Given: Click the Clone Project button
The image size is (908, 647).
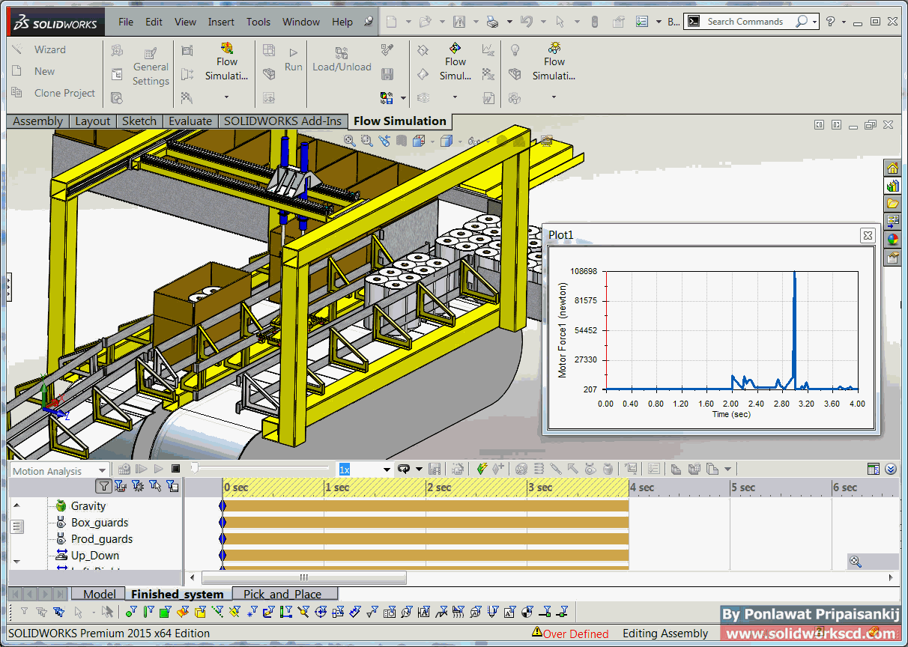Looking at the screenshot, I should tap(64, 93).
